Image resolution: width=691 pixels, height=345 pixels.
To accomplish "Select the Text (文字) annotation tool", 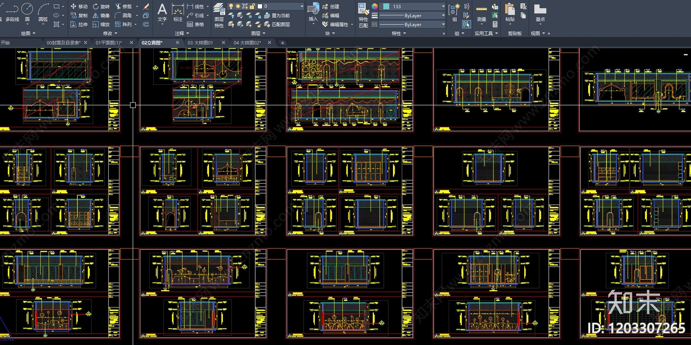I will coord(162,13).
